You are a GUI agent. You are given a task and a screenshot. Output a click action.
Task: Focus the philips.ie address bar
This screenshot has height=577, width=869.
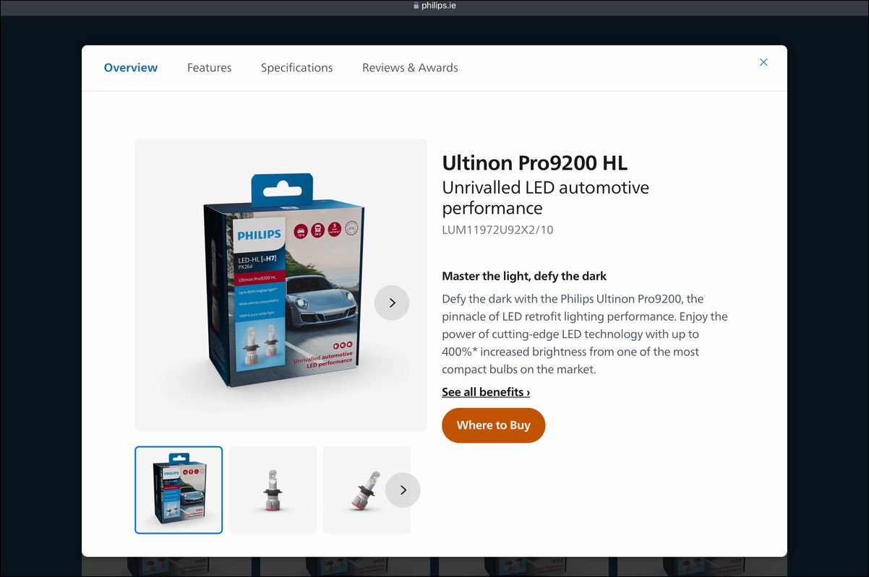pos(434,6)
